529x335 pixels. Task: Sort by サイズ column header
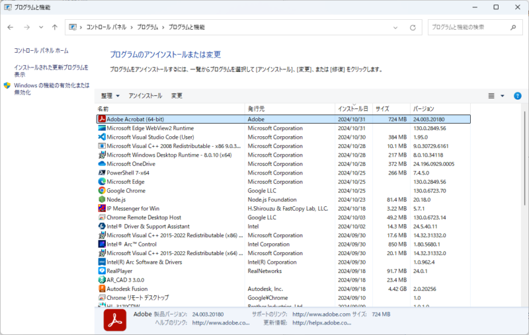click(391, 109)
